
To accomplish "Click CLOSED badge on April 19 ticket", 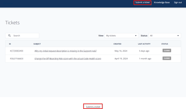I will click(167, 58).
